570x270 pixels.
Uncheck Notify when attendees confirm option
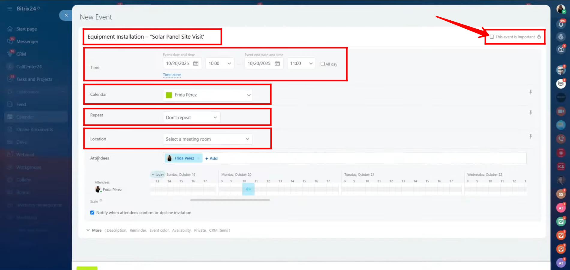pos(92,213)
